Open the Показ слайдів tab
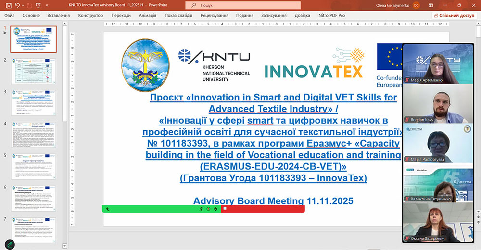The height and width of the screenshot is (250, 481). (178, 15)
